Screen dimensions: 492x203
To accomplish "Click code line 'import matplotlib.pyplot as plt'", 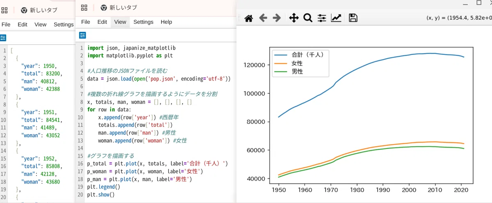I will pyautogui.click(x=130, y=56).
